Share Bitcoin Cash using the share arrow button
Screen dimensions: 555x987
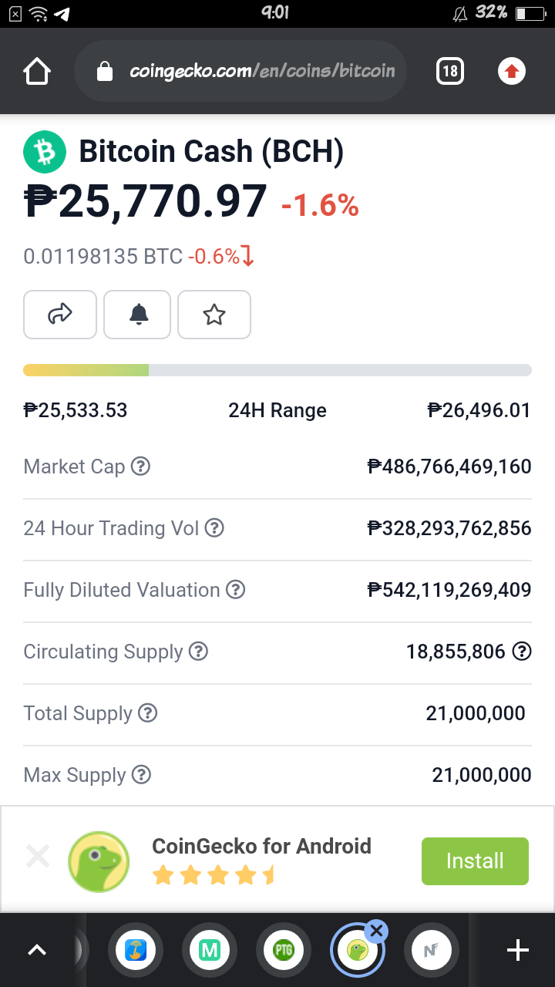coord(60,315)
